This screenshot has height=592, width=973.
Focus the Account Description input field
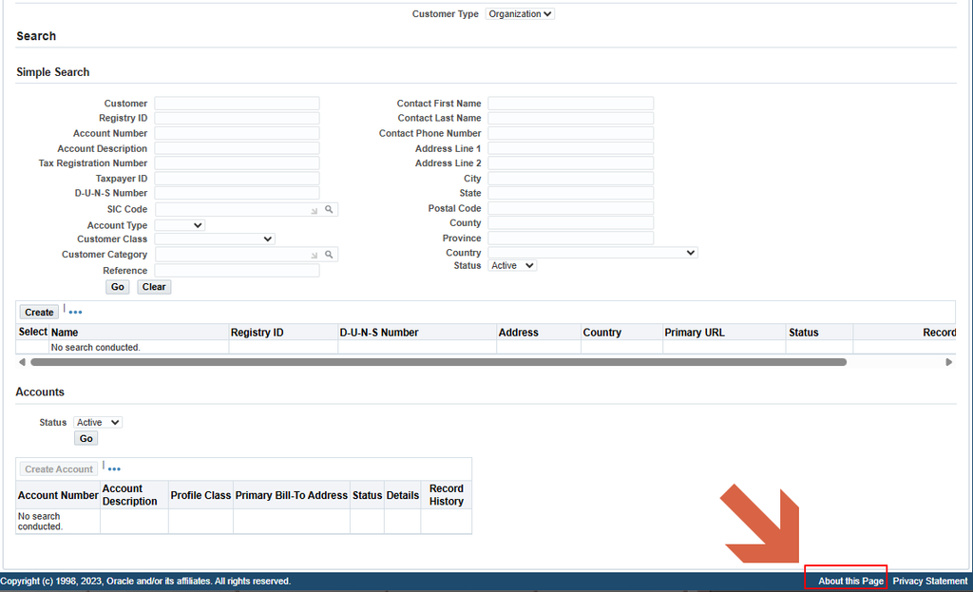click(237, 148)
